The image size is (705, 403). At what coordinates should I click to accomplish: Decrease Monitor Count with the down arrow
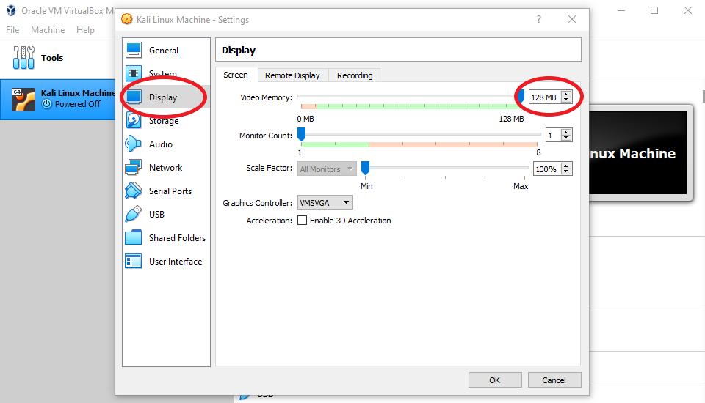566,138
